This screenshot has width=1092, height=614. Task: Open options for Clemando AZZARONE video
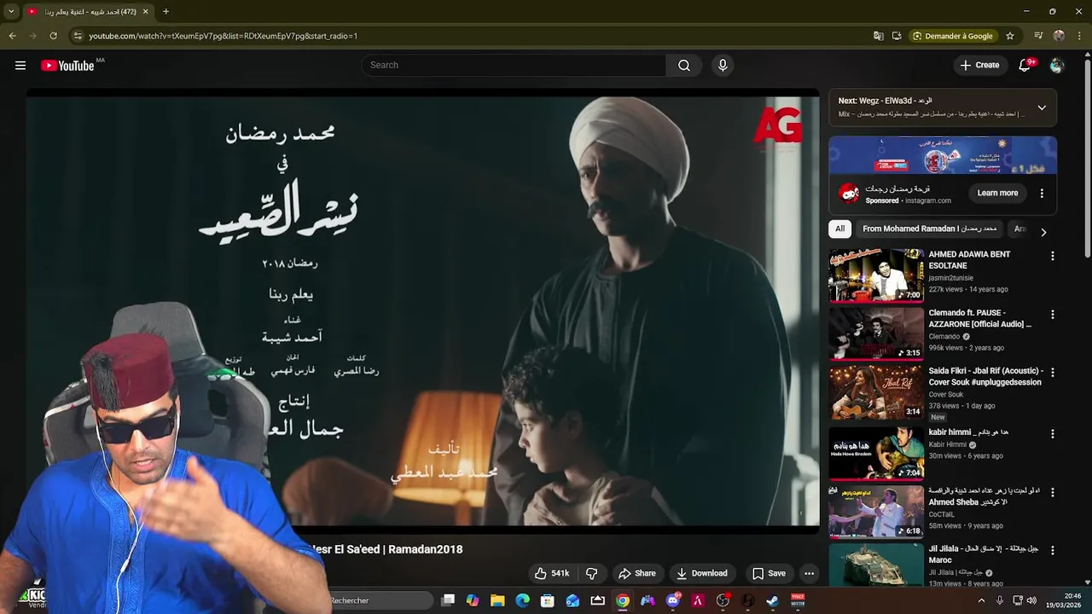pyautogui.click(x=1052, y=315)
